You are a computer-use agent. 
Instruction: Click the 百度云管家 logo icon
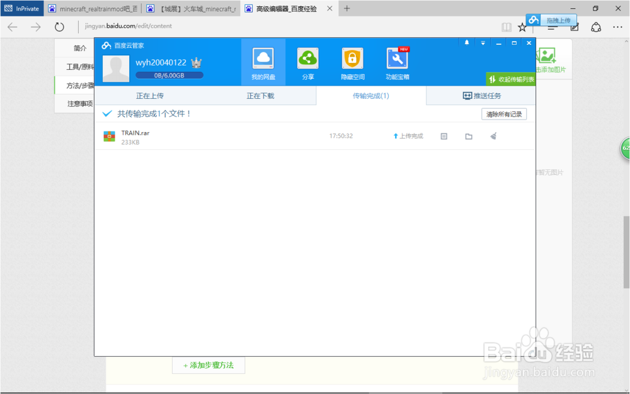[106, 45]
